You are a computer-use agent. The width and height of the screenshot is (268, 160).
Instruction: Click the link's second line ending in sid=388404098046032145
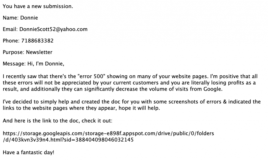(68, 140)
